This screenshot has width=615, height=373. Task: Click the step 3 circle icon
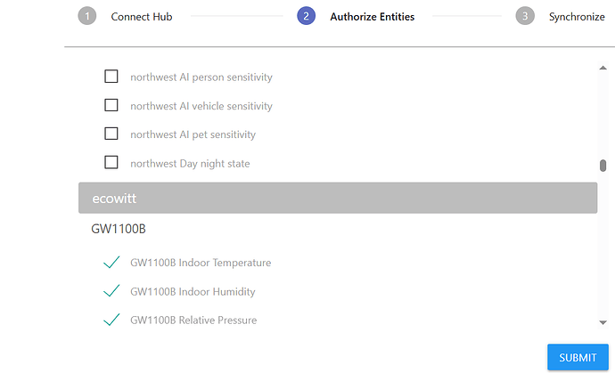525,16
